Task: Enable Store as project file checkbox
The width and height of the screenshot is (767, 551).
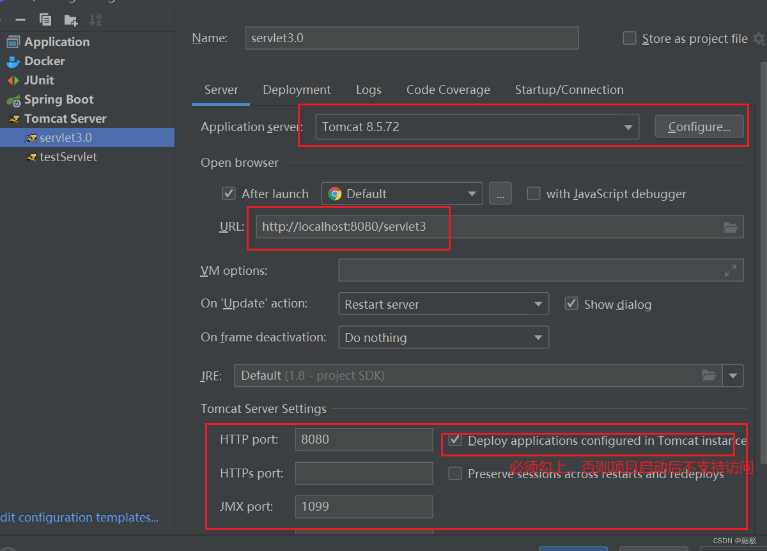Action: tap(630, 38)
